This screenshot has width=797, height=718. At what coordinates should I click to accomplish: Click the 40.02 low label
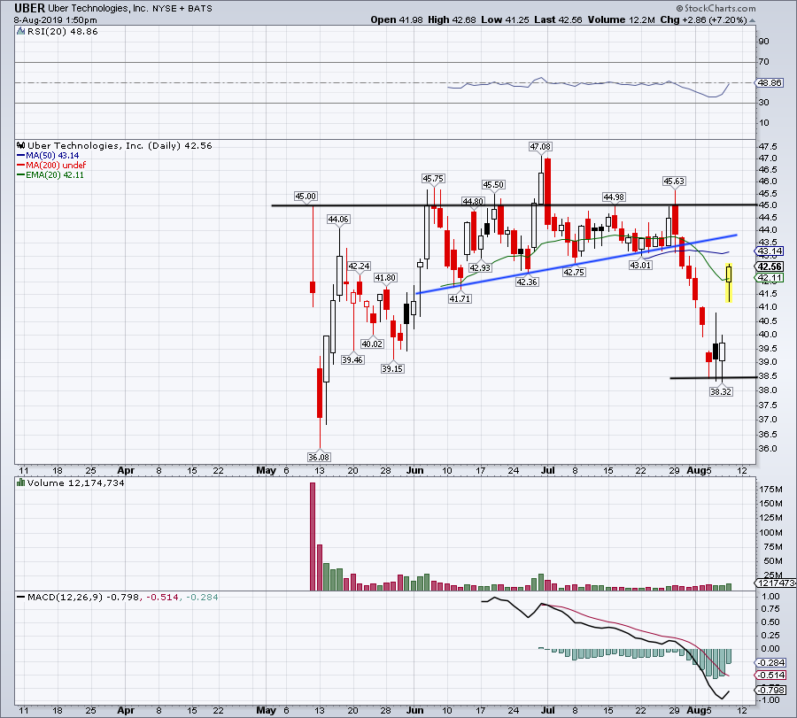coord(372,344)
